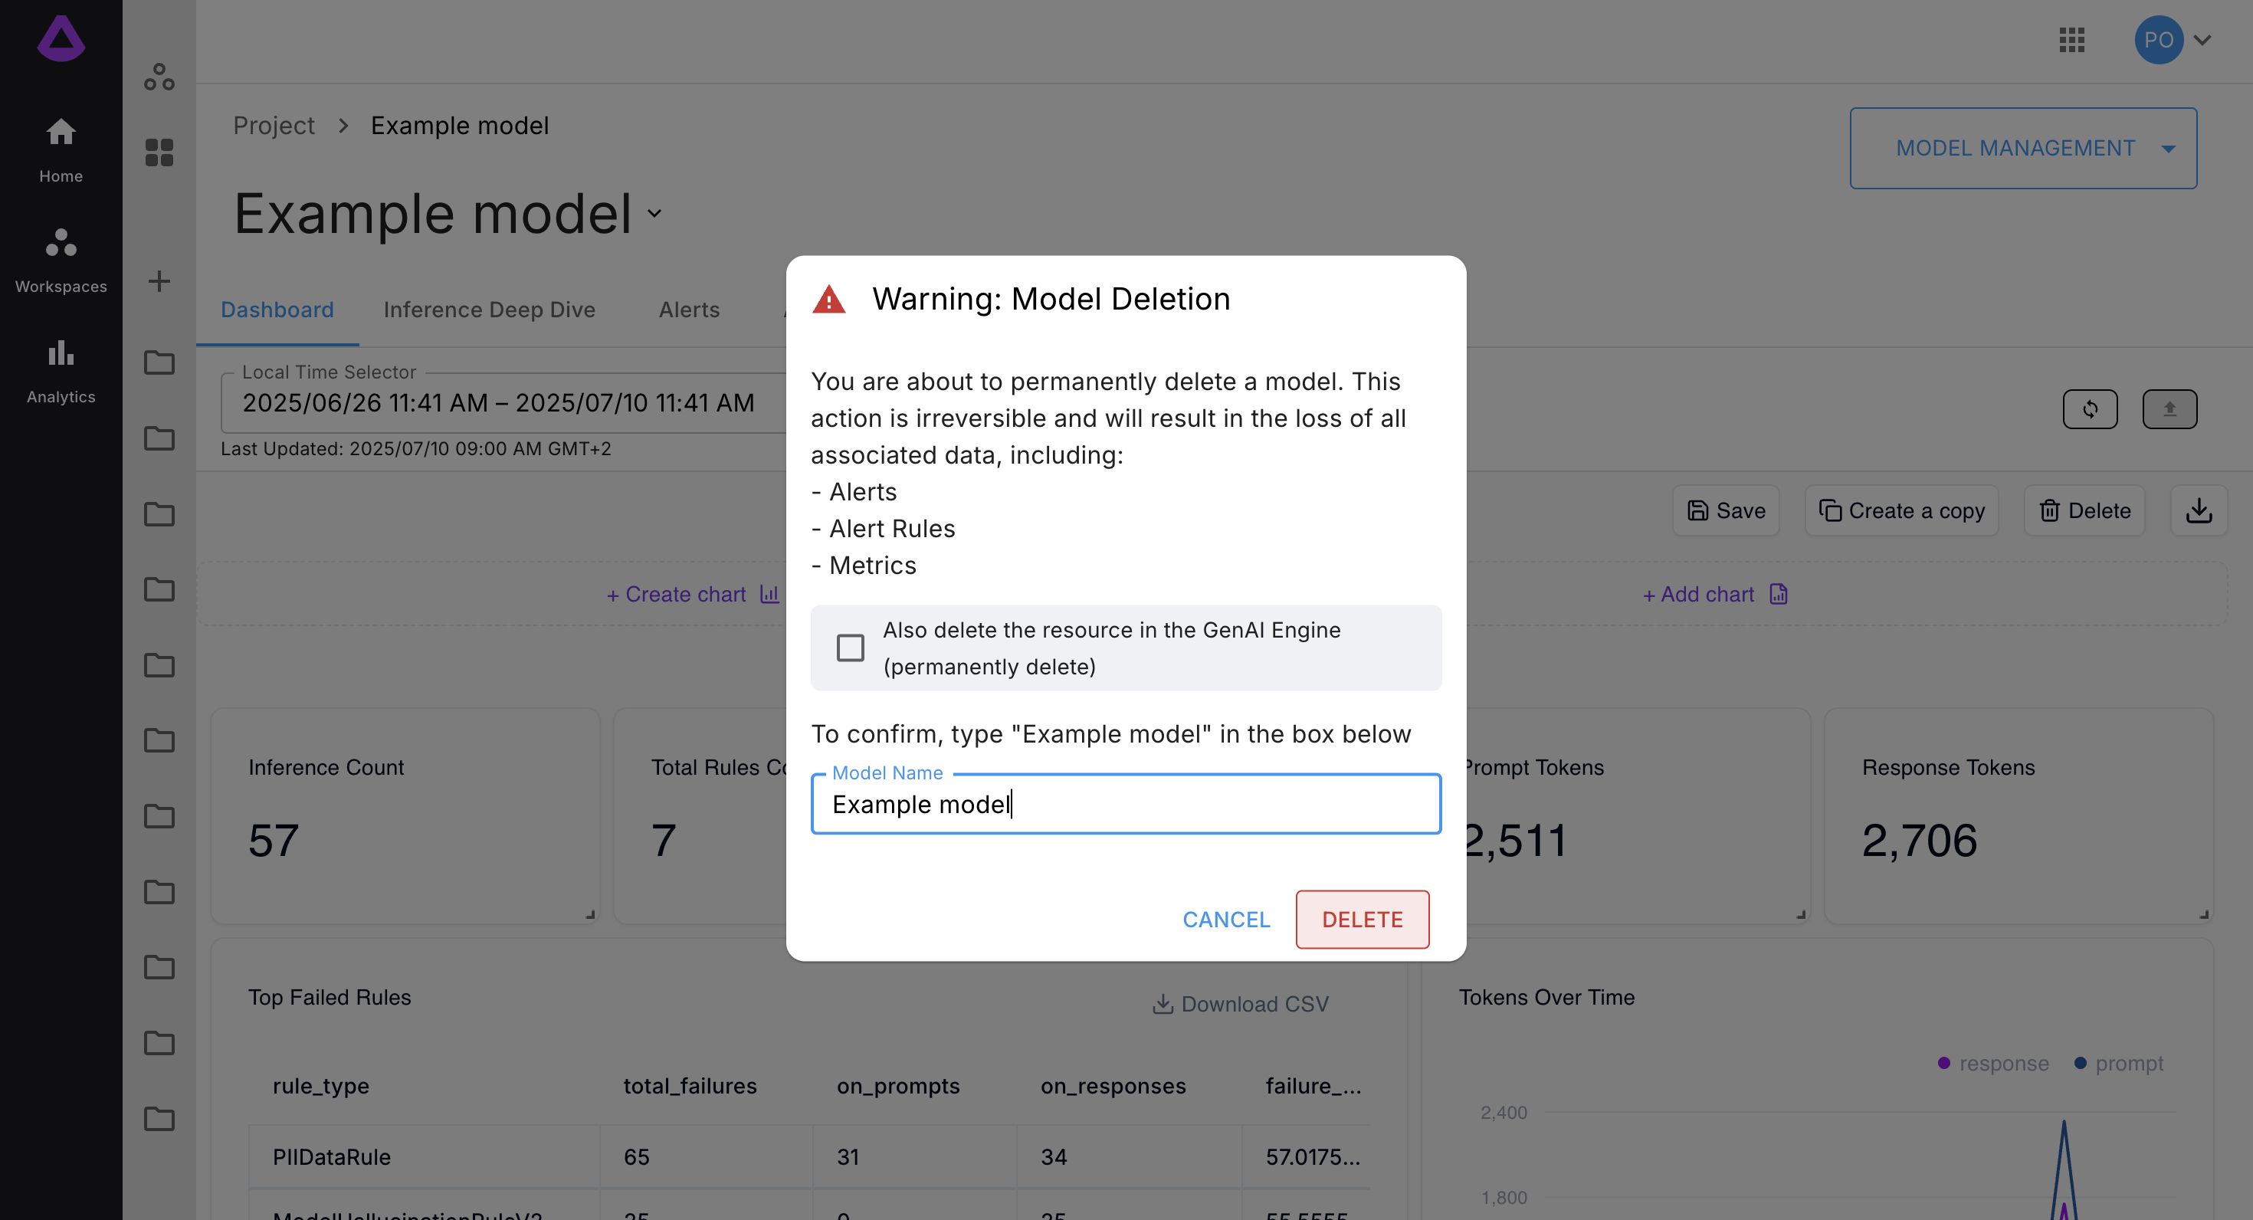2253x1220 pixels.
Task: Click the + Create chart link
Action: 693,594
